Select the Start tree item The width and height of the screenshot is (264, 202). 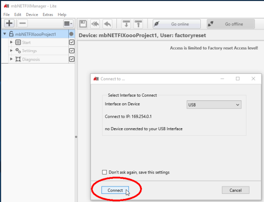26,42
